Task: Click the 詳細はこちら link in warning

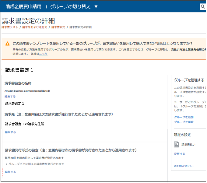Action: 43,54
